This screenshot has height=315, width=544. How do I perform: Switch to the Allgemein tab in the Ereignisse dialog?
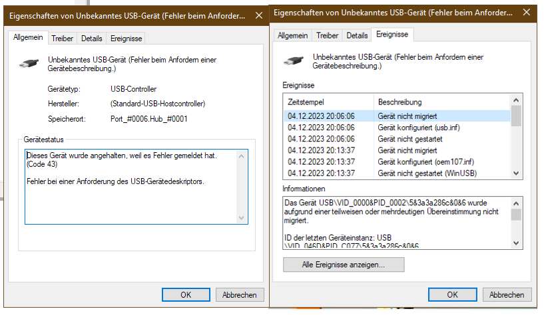click(292, 35)
